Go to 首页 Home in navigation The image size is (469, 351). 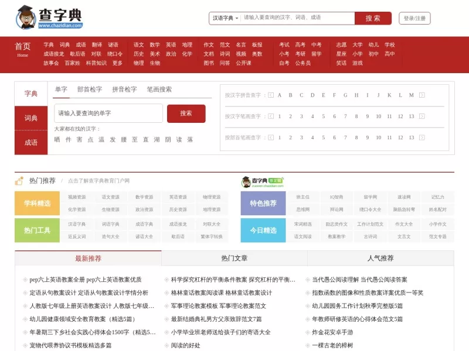click(x=23, y=50)
